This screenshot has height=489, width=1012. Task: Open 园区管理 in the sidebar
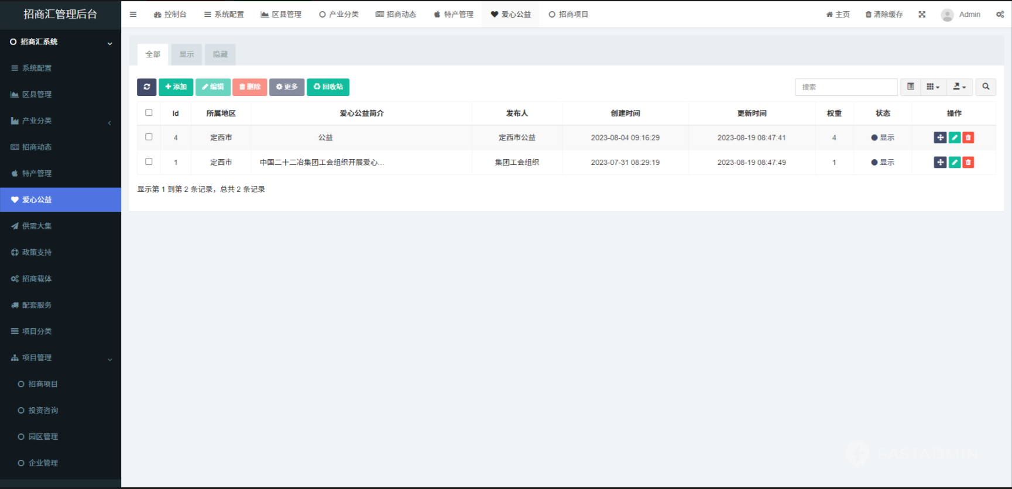coord(60,436)
